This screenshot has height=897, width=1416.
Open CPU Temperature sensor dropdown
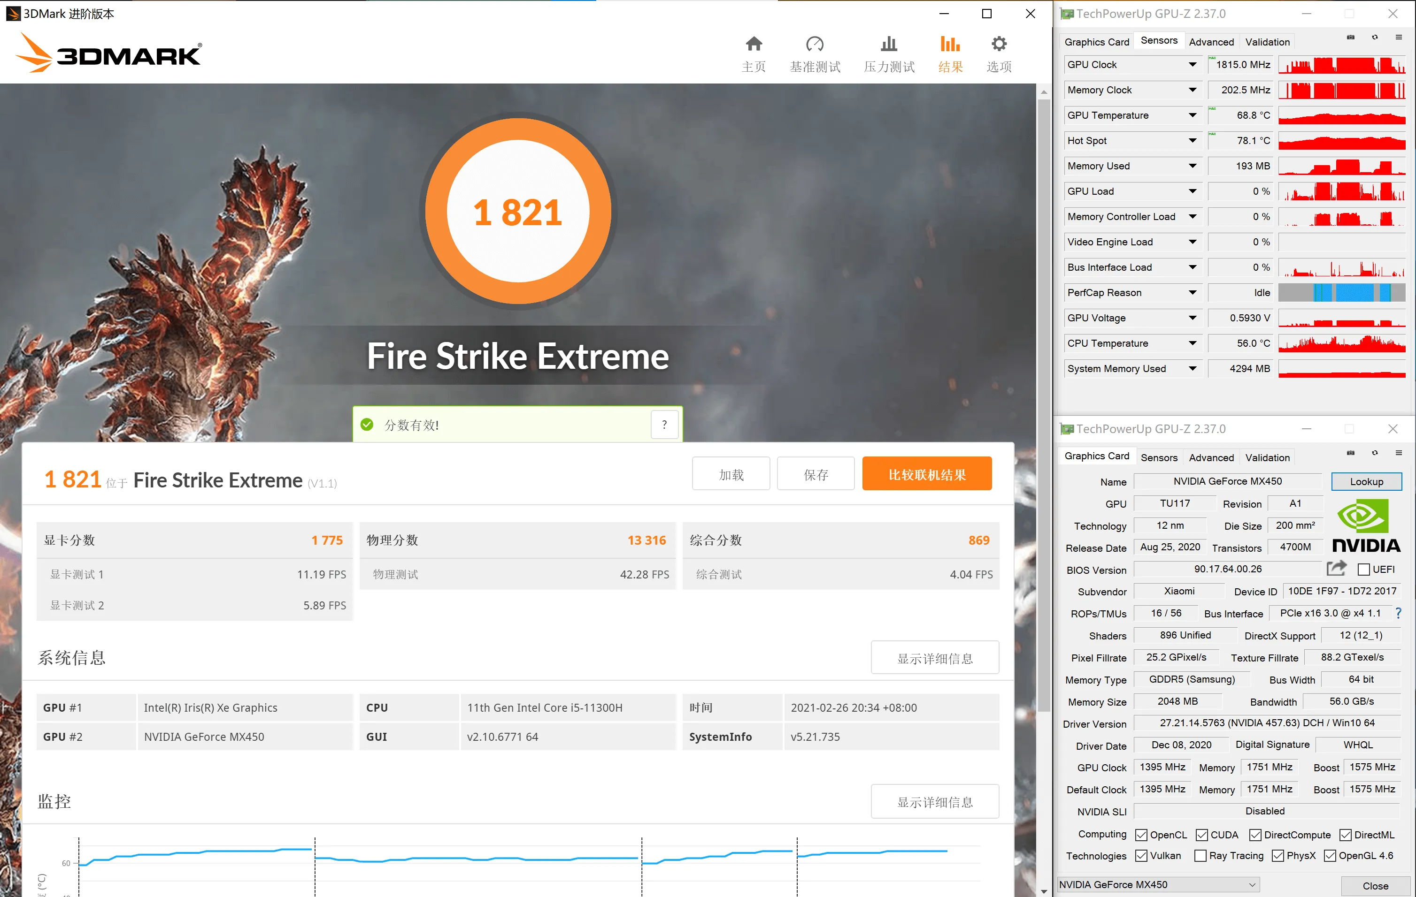(1192, 343)
